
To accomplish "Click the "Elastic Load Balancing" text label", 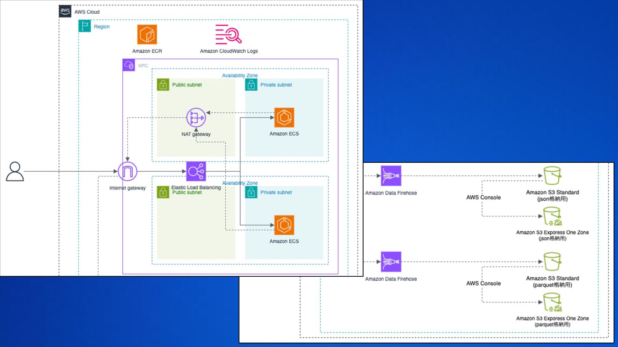I will tap(196, 187).
